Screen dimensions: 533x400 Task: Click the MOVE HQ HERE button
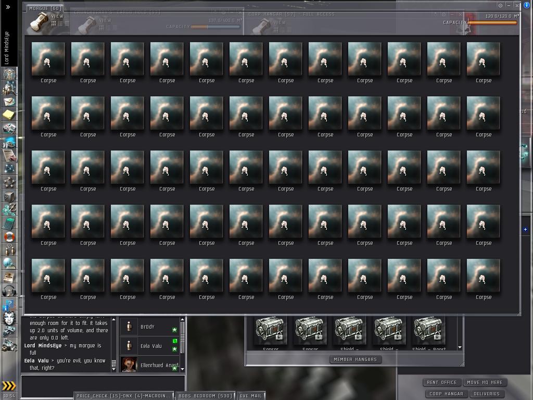[485, 382]
